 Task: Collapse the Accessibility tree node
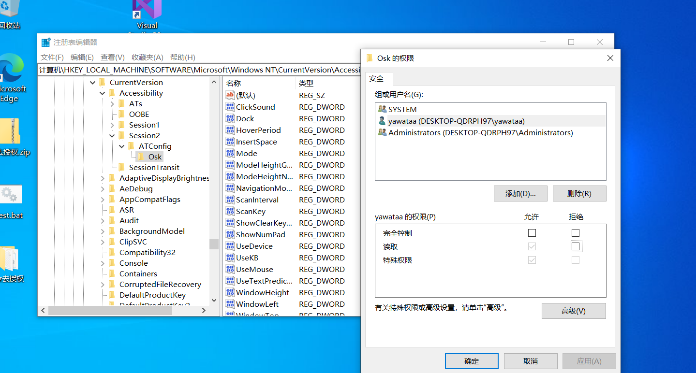pyautogui.click(x=103, y=93)
